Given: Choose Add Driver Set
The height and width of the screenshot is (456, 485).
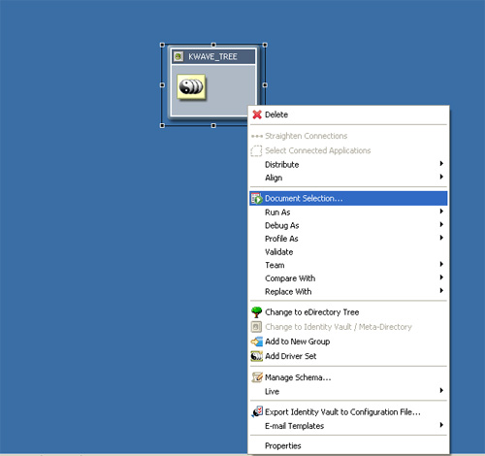Looking at the screenshot, I should [x=348, y=356].
